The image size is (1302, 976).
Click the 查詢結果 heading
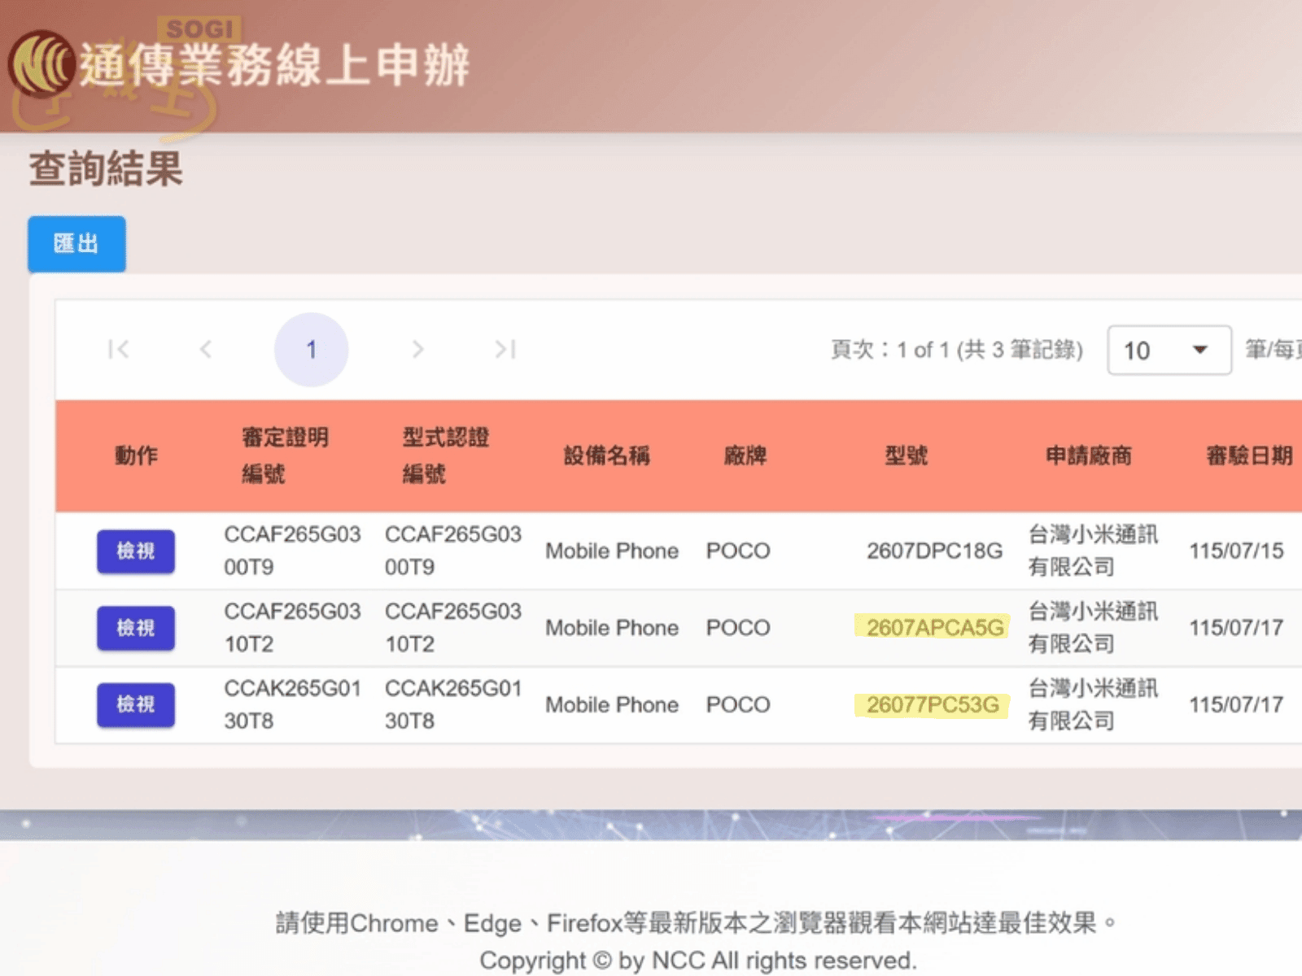click(x=106, y=169)
